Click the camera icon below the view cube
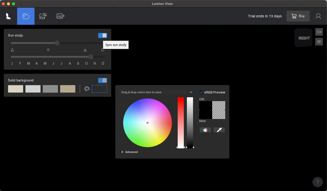This screenshot has width=327, height=191. click(319, 32)
